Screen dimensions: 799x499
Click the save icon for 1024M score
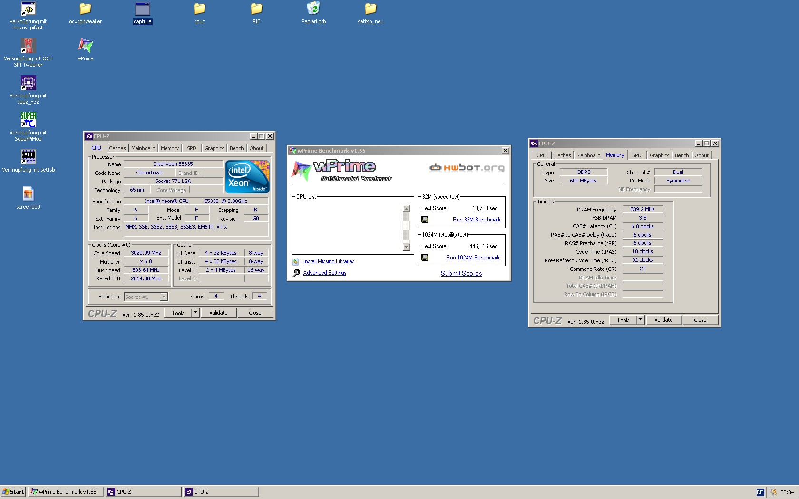(425, 258)
